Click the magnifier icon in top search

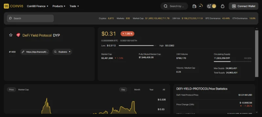tap(165, 6)
